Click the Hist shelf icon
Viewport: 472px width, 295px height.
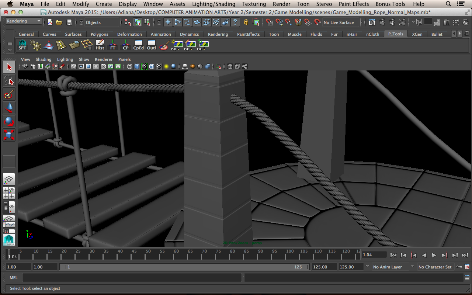[x=100, y=45]
